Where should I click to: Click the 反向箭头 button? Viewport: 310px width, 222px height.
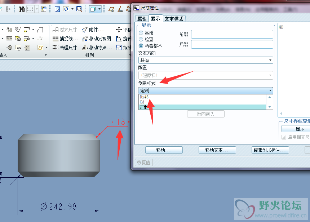205,114
